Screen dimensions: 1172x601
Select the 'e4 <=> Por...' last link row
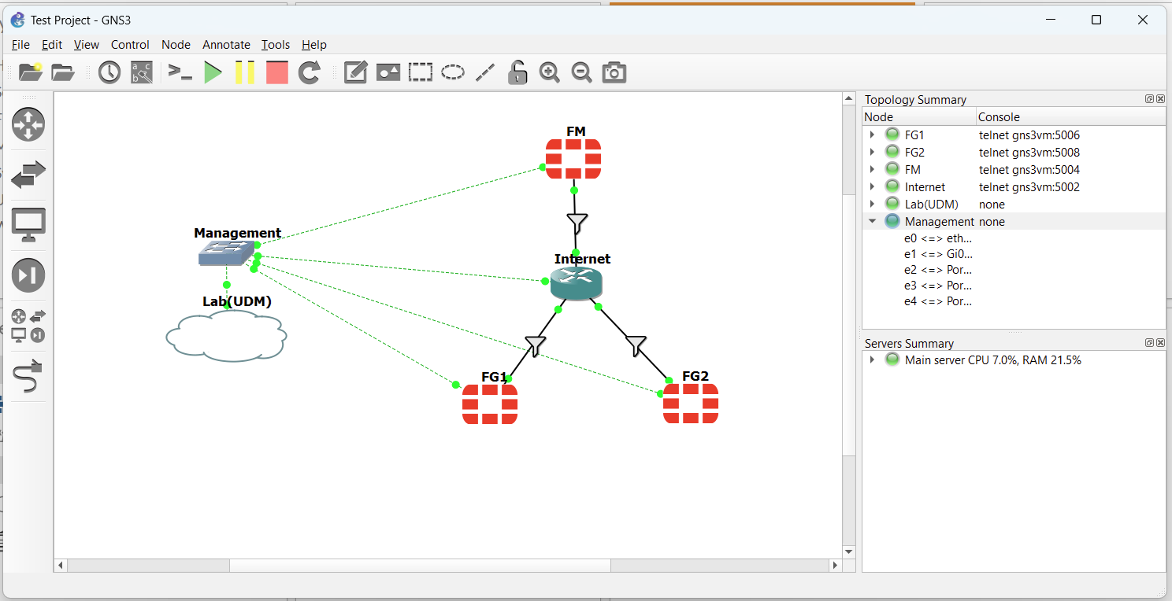[x=938, y=301]
